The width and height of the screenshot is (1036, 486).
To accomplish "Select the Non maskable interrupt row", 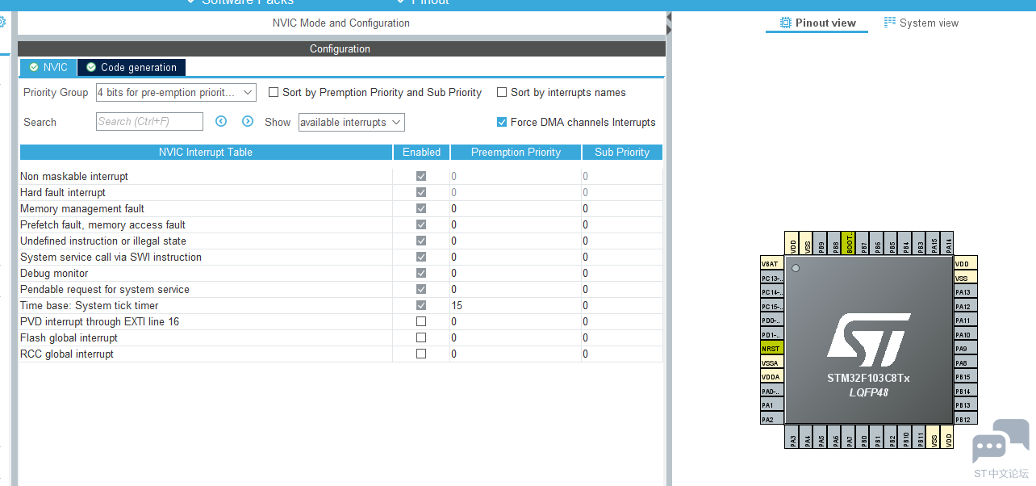I will point(340,176).
